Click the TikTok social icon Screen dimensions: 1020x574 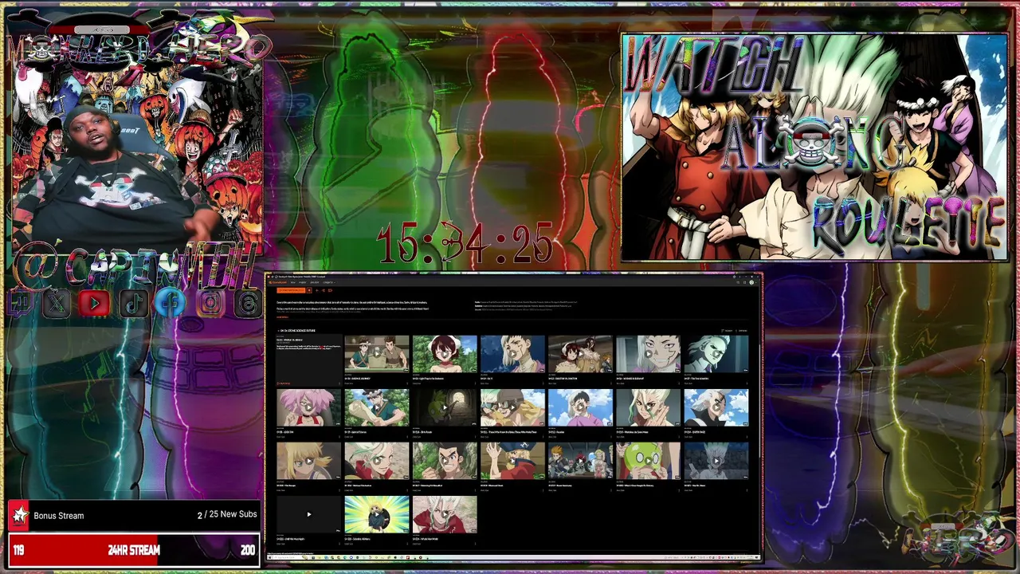(133, 304)
